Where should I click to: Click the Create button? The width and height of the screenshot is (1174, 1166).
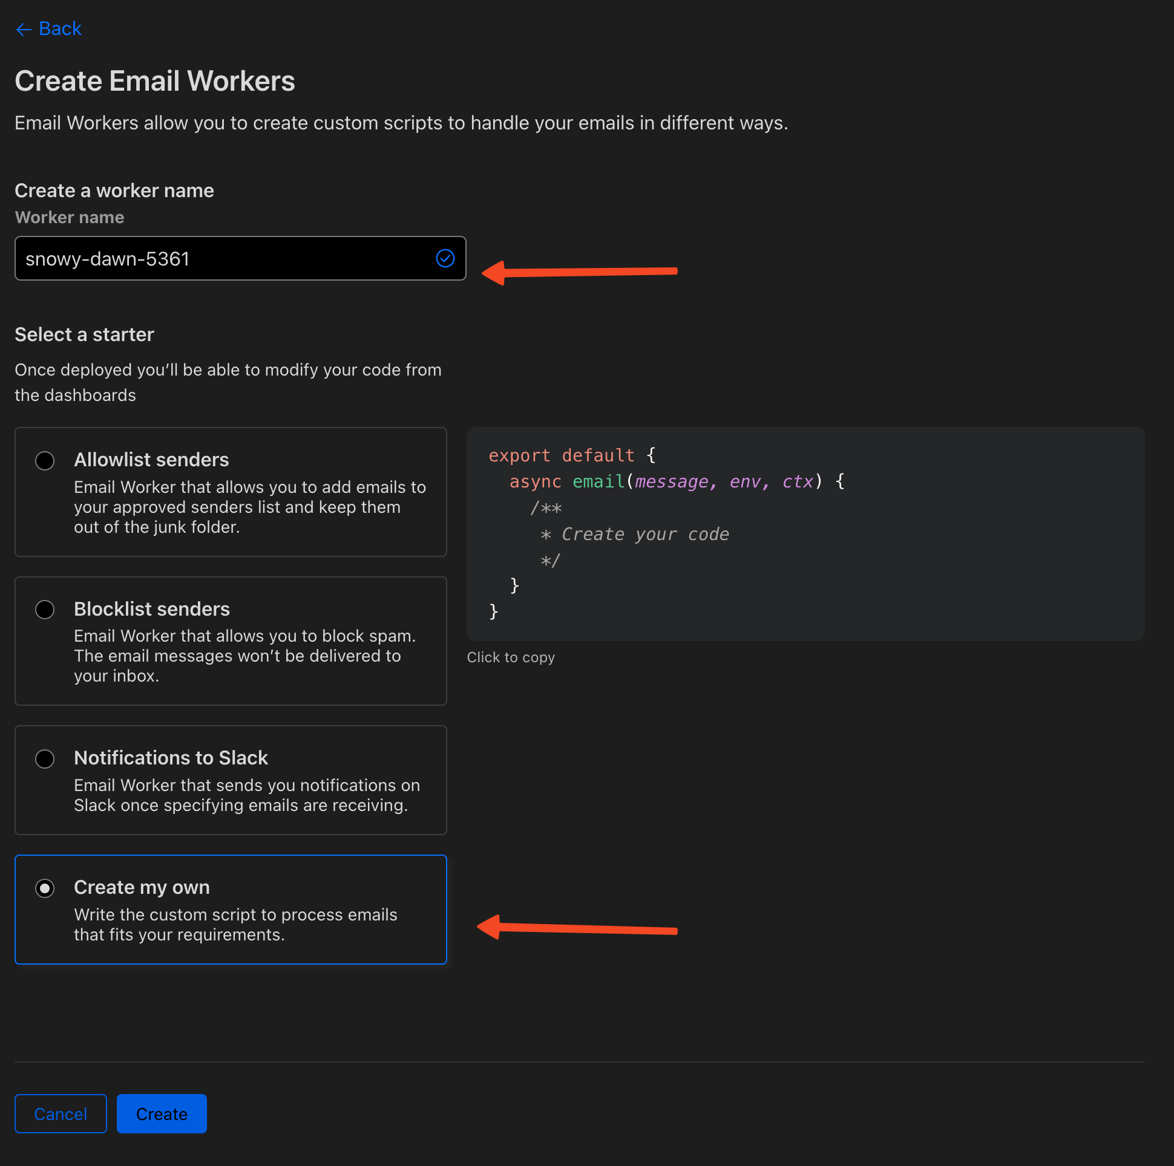click(162, 1114)
